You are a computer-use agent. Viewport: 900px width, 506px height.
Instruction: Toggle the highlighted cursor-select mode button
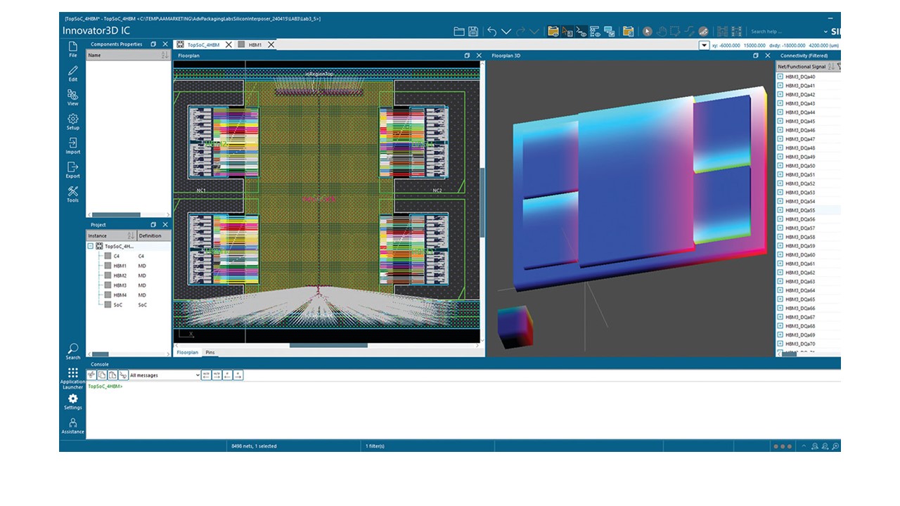[567, 32]
